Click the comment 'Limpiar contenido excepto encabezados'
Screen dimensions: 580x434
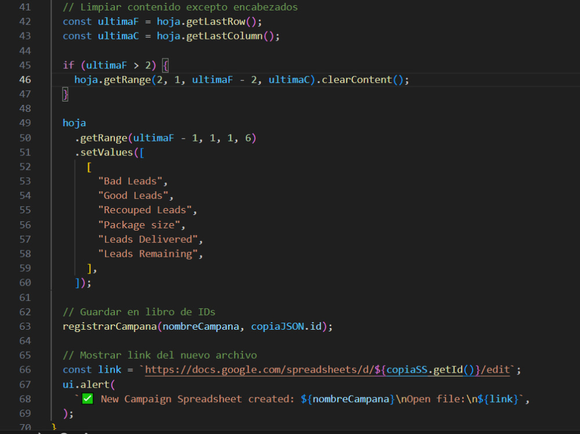coord(180,8)
